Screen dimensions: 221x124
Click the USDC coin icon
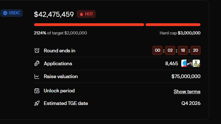5,13
